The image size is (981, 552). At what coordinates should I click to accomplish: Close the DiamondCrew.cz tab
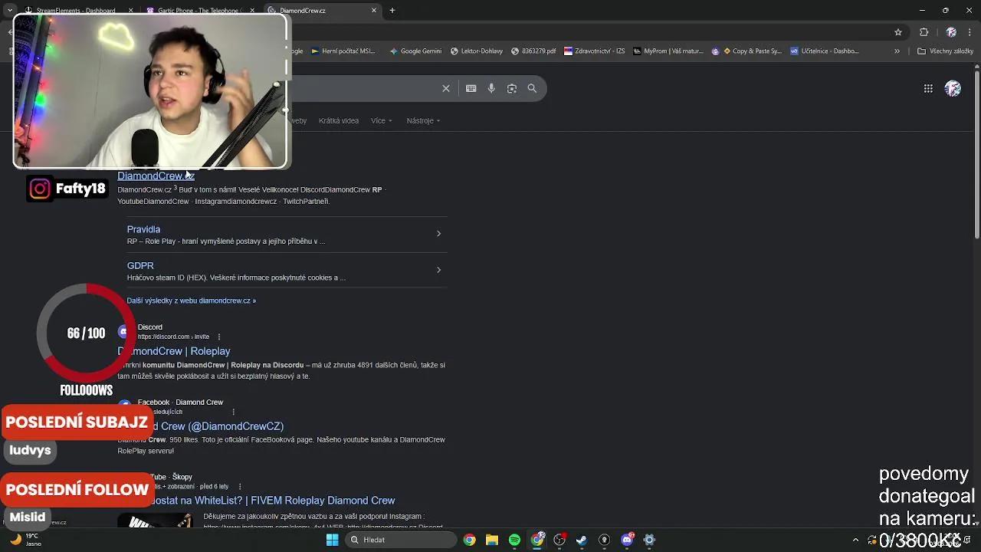point(374,11)
